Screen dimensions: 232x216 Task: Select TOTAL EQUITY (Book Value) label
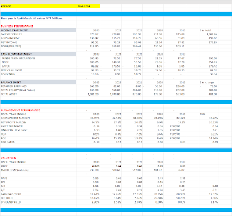click(18, 90)
